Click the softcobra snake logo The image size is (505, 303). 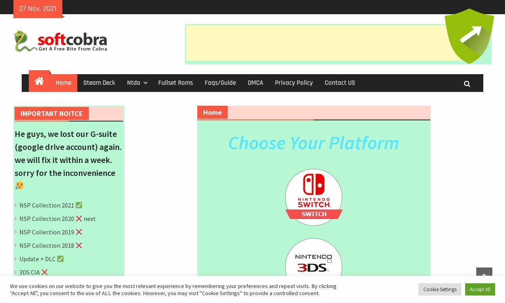61,41
